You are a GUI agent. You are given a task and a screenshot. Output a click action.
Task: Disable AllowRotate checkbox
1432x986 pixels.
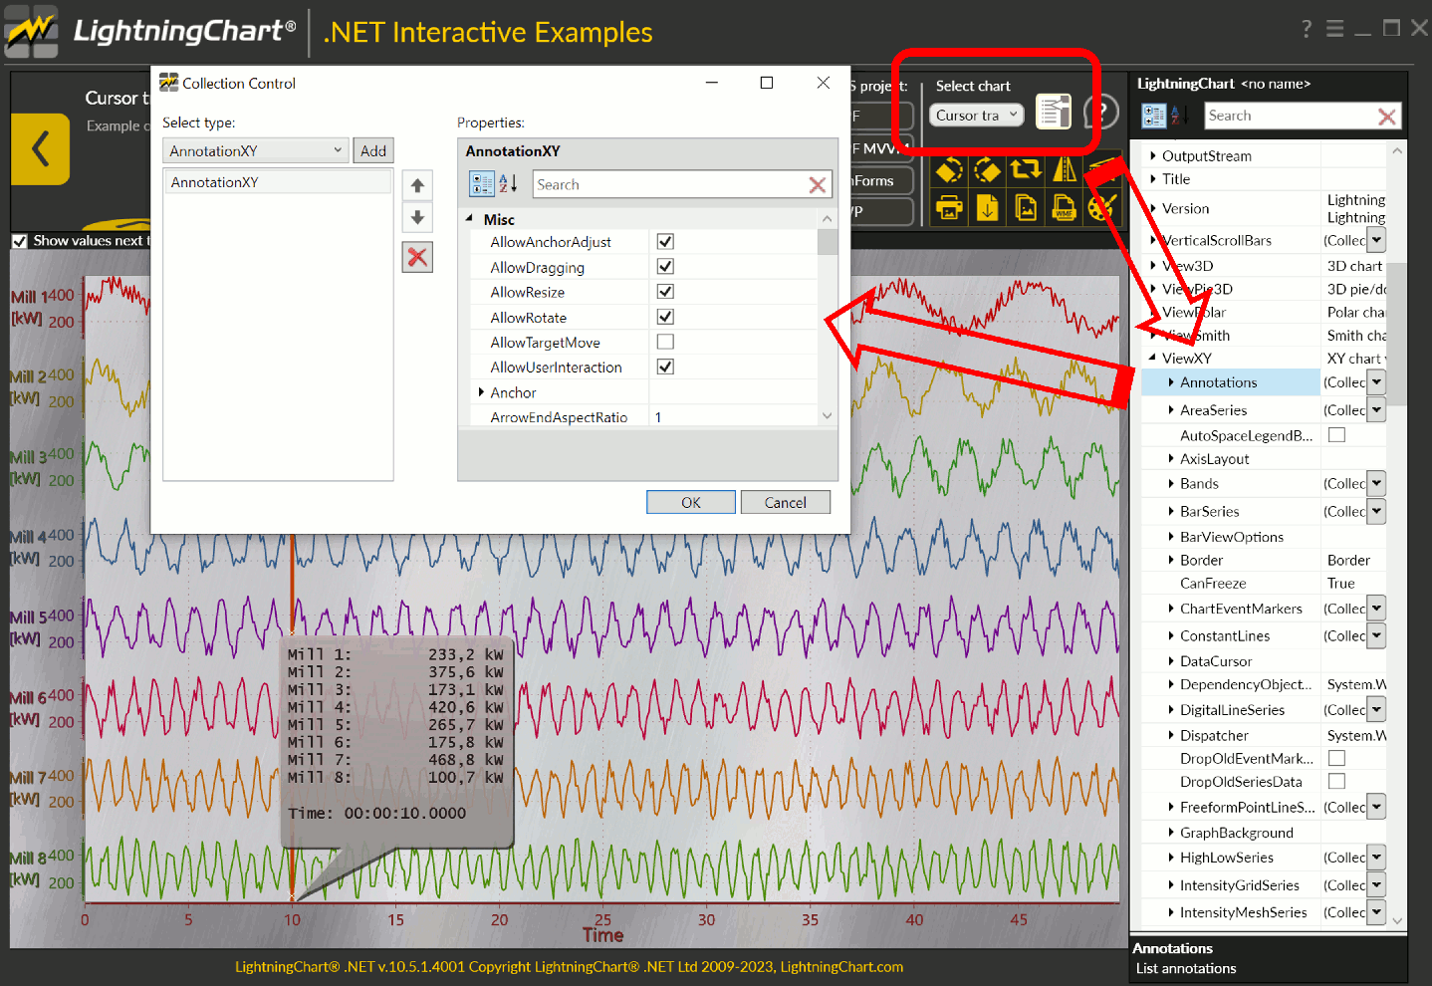click(x=665, y=317)
